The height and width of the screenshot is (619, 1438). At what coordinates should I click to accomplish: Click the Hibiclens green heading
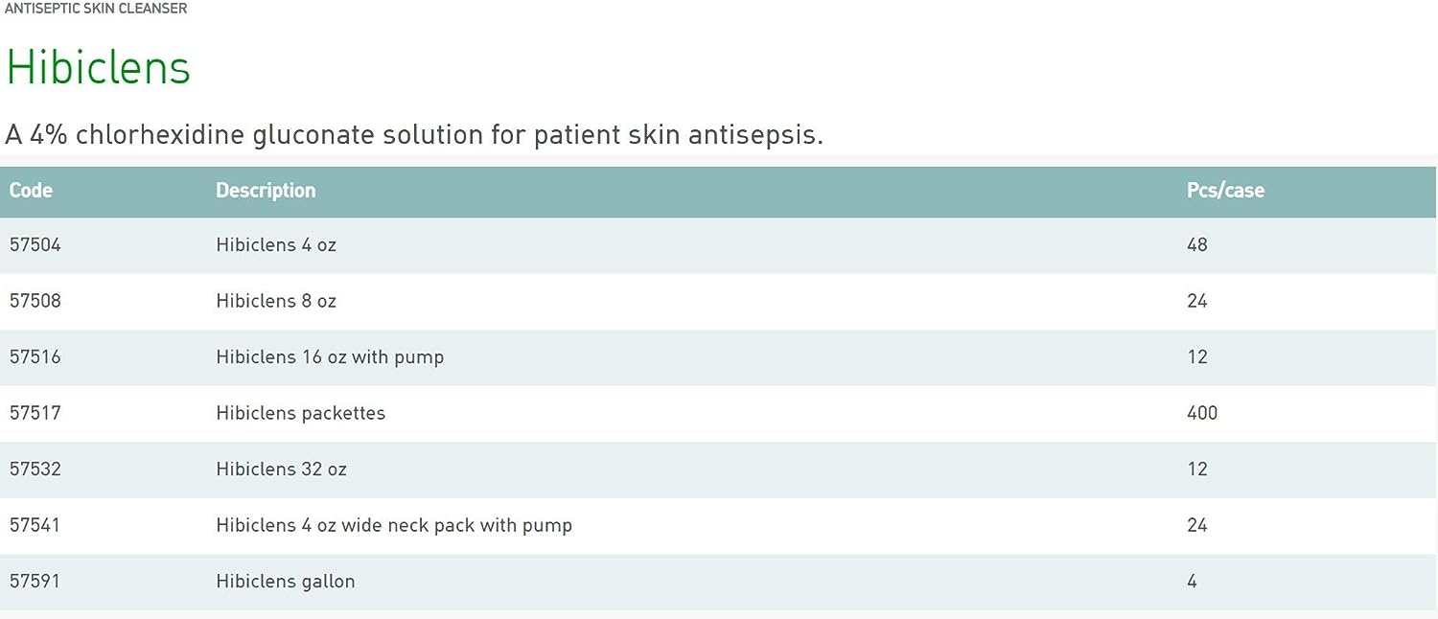(99, 67)
